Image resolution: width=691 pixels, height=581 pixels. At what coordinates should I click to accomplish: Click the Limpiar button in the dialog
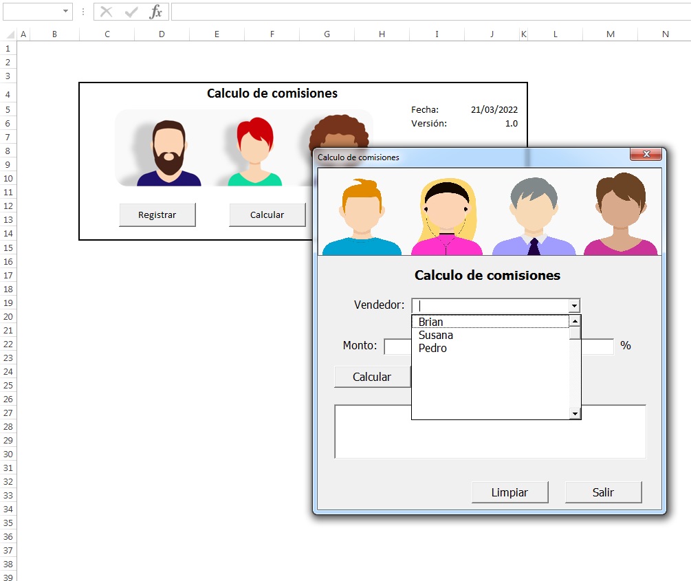[510, 492]
